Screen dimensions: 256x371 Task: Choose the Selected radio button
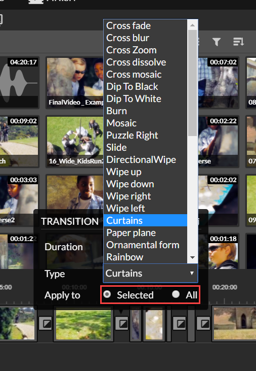(x=107, y=294)
